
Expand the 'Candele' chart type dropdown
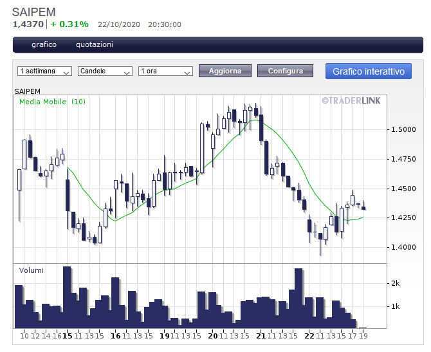click(x=105, y=71)
